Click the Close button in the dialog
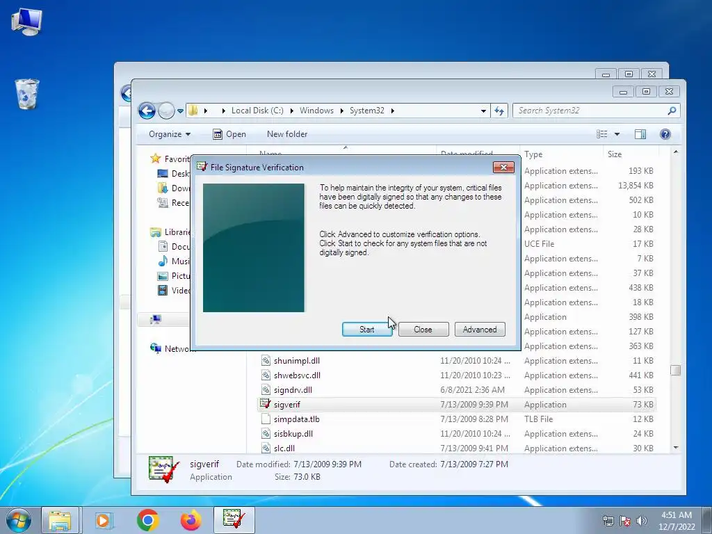Viewport: 712px width, 534px height. 423,329
